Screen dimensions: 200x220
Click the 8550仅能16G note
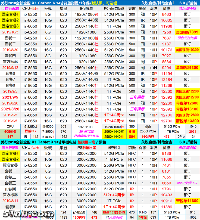click(x=187, y=183)
